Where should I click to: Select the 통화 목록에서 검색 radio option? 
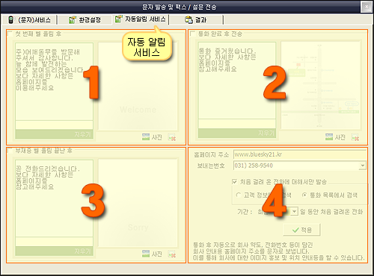pos(304,195)
